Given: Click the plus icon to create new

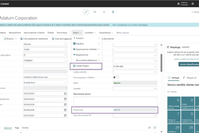Looking at the screenshot, I should point(104,12).
